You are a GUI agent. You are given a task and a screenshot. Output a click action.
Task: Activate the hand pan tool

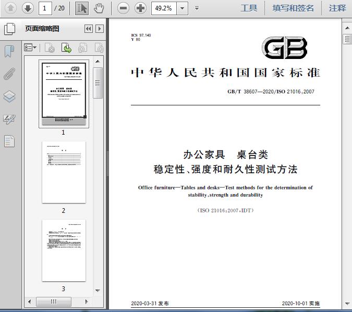click(x=99, y=8)
